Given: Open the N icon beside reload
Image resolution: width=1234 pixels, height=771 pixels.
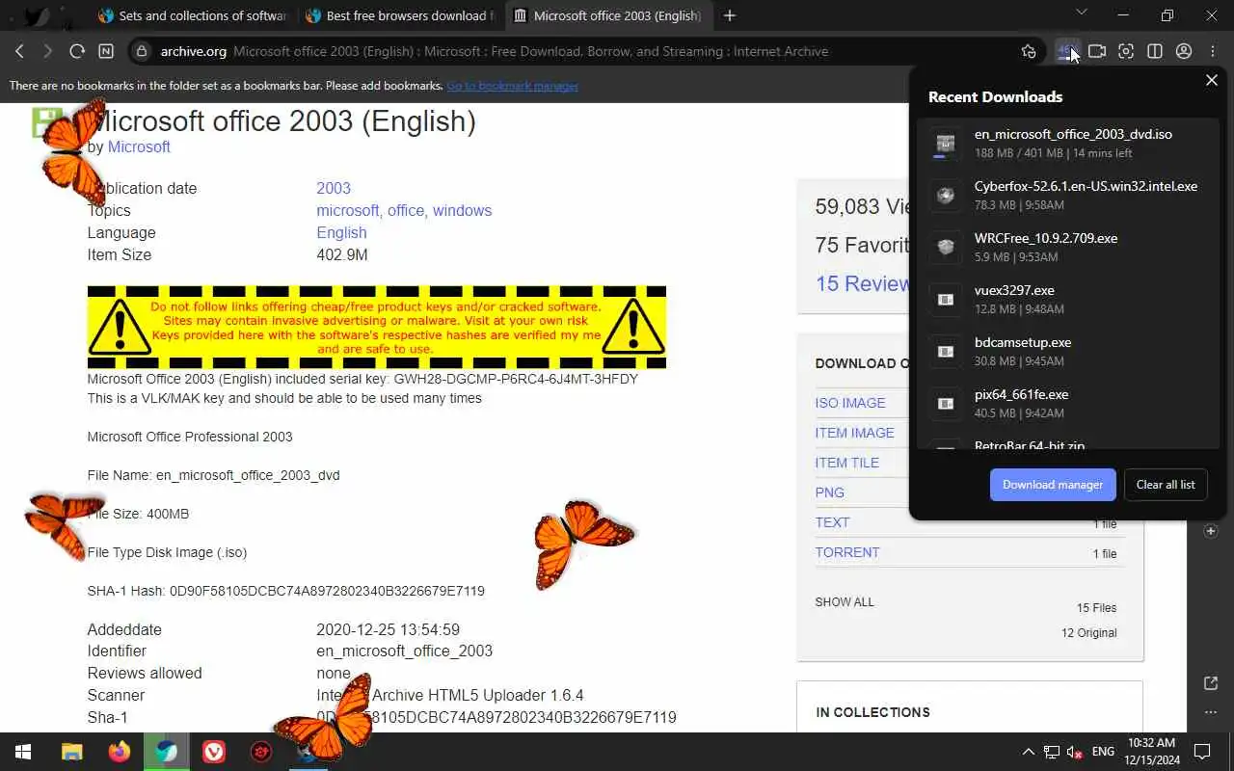Looking at the screenshot, I should (106, 51).
